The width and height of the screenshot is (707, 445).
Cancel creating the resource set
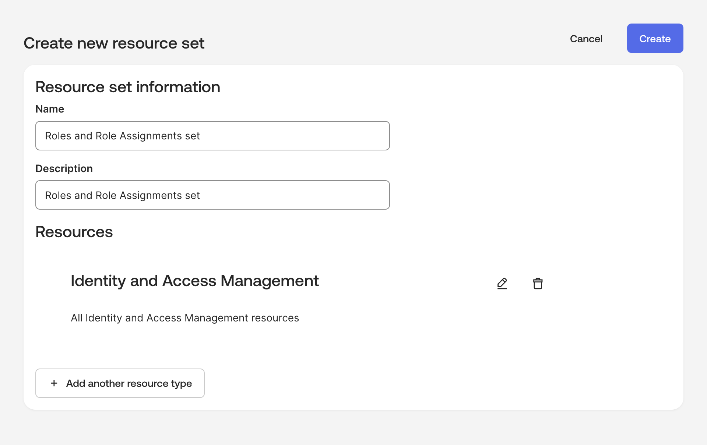coord(586,39)
